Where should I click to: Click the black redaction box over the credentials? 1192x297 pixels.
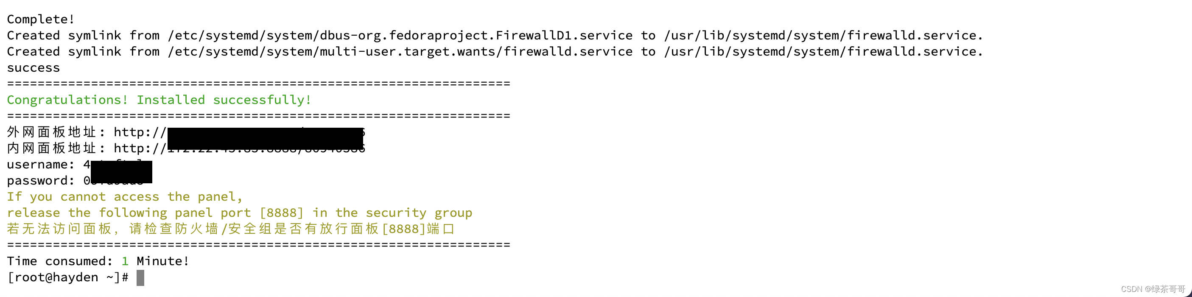121,172
